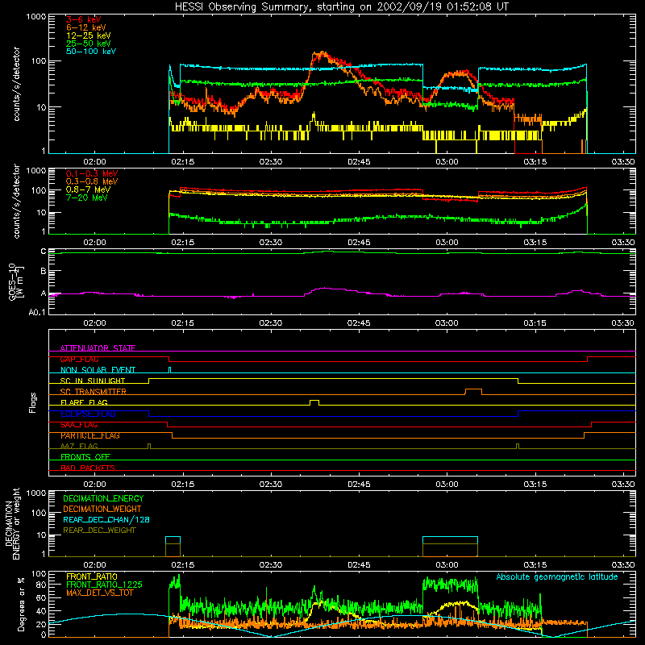Click the PARTICLE_FLAG label
645x645 pixels.
tap(90, 435)
